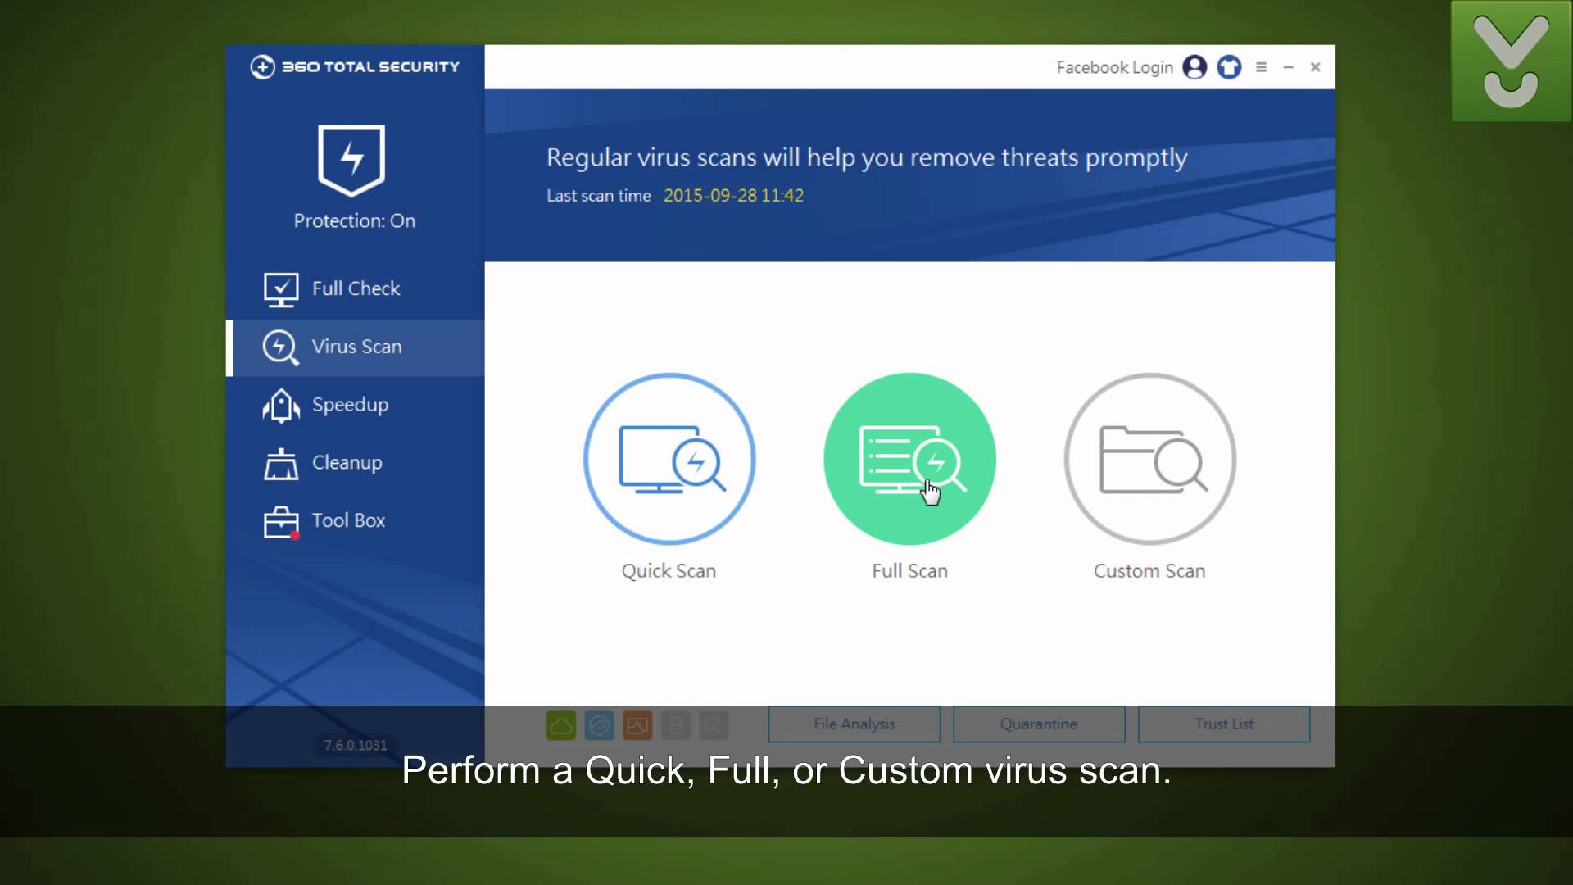Open the Tool Box
This screenshot has height=885, width=1573.
point(348,520)
